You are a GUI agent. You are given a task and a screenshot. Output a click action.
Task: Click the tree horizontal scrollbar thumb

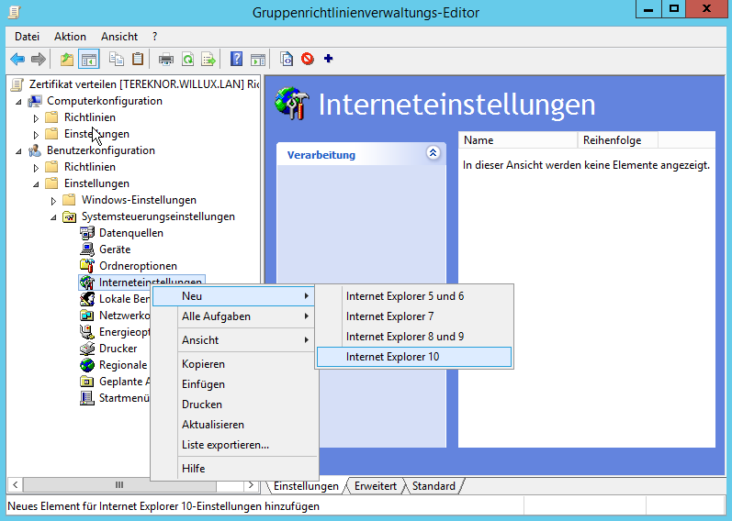tap(119, 485)
